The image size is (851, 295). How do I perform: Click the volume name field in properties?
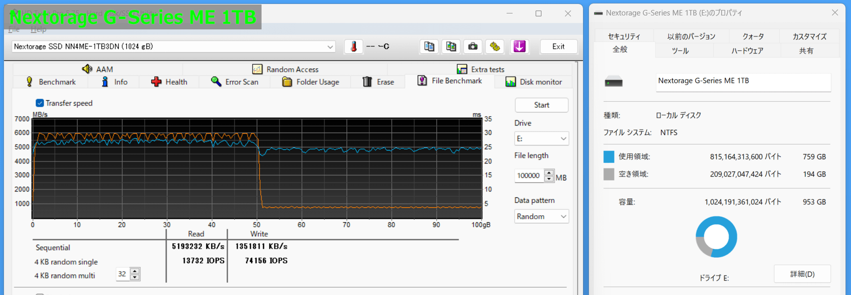coord(743,82)
